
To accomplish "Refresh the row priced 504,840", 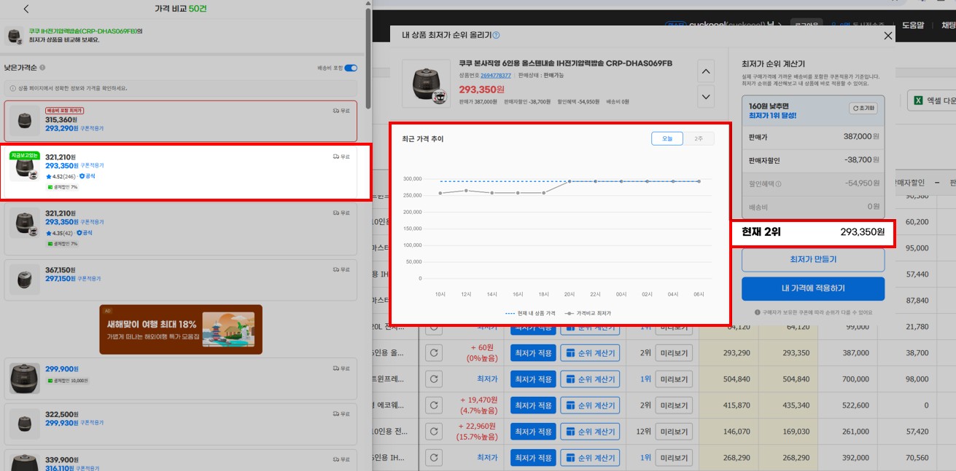I will (x=435, y=379).
